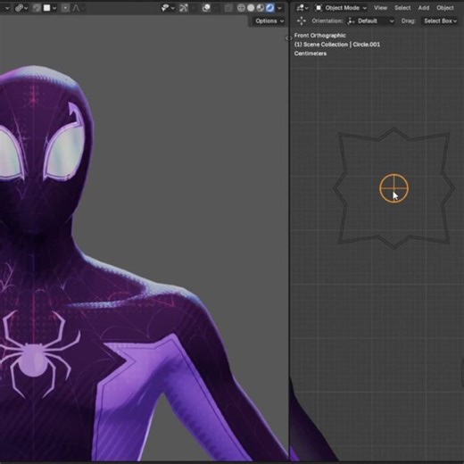464x464 pixels.
Task: Click the Orientation label text
Action: [327, 21]
